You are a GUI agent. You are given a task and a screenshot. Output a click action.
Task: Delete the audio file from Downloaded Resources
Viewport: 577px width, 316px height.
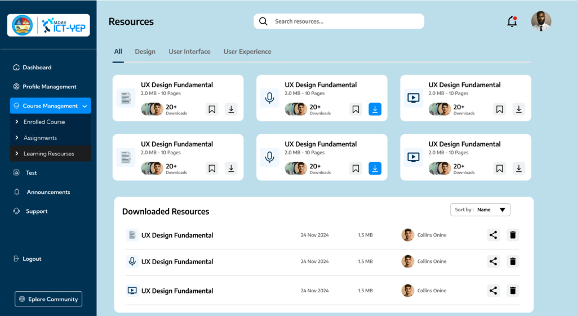(x=512, y=261)
